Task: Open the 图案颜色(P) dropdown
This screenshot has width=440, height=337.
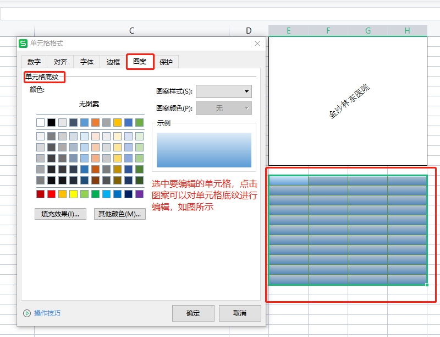Action: point(224,108)
